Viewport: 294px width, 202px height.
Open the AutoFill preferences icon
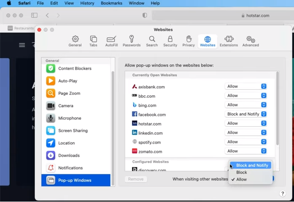coord(111,41)
